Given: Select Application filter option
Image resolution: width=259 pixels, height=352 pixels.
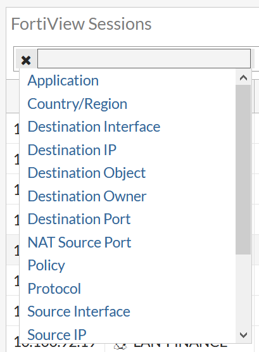Looking at the screenshot, I should click(x=63, y=80).
